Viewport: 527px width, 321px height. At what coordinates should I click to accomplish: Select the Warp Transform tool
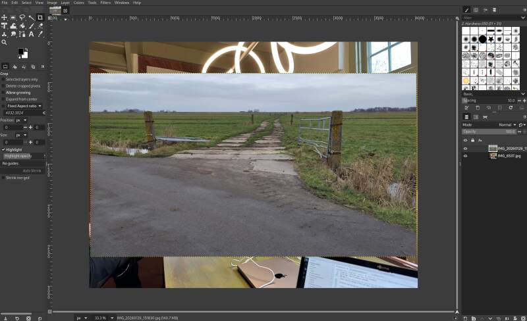13,26
